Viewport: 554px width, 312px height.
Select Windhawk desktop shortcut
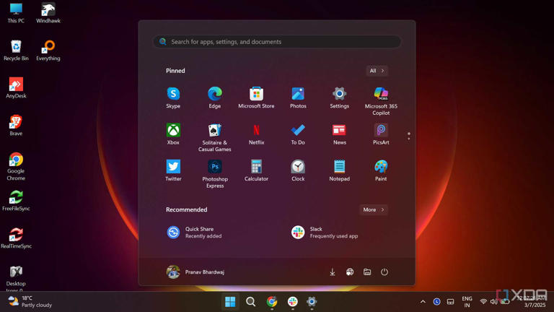click(x=48, y=13)
